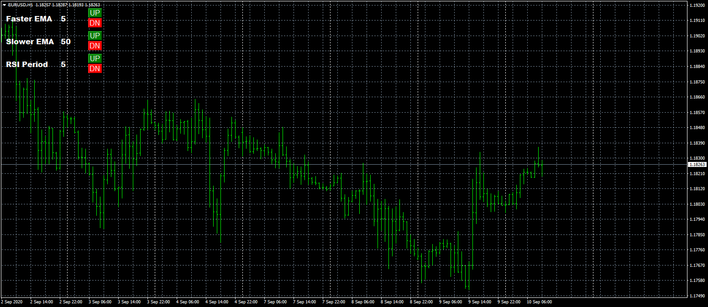Click the RSI Period value 5
Viewport: 708px width, 307px height.
coord(63,64)
